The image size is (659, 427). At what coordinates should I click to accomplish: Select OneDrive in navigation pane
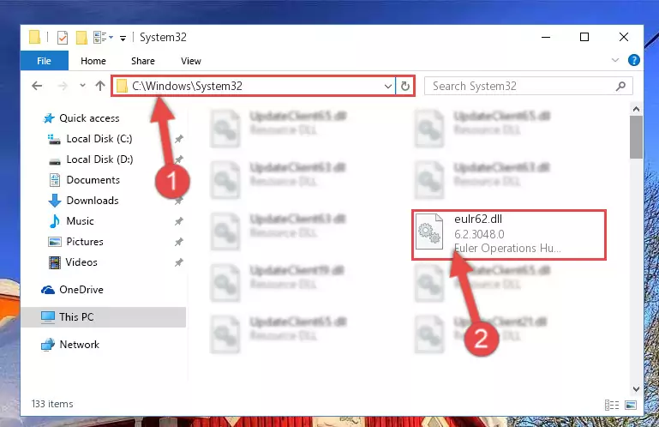[x=72, y=290]
